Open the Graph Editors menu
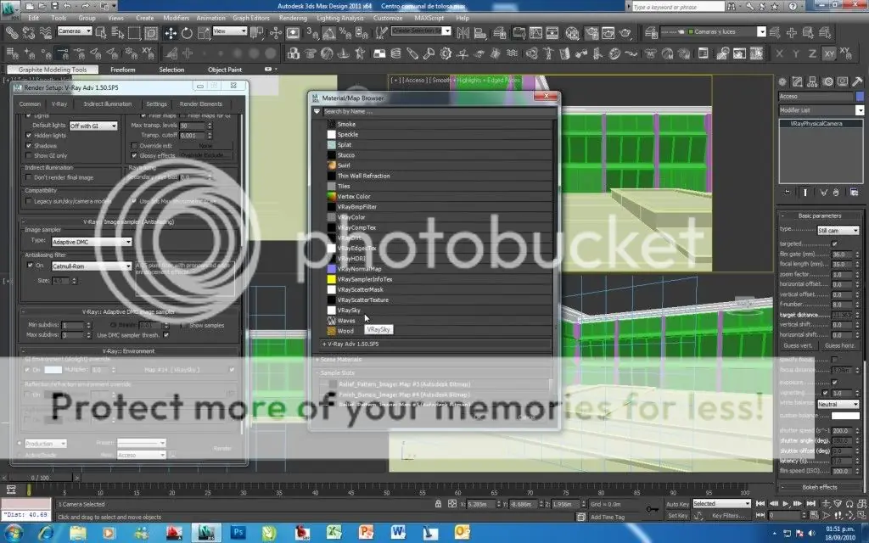Image resolution: width=869 pixels, height=543 pixels. [250, 18]
